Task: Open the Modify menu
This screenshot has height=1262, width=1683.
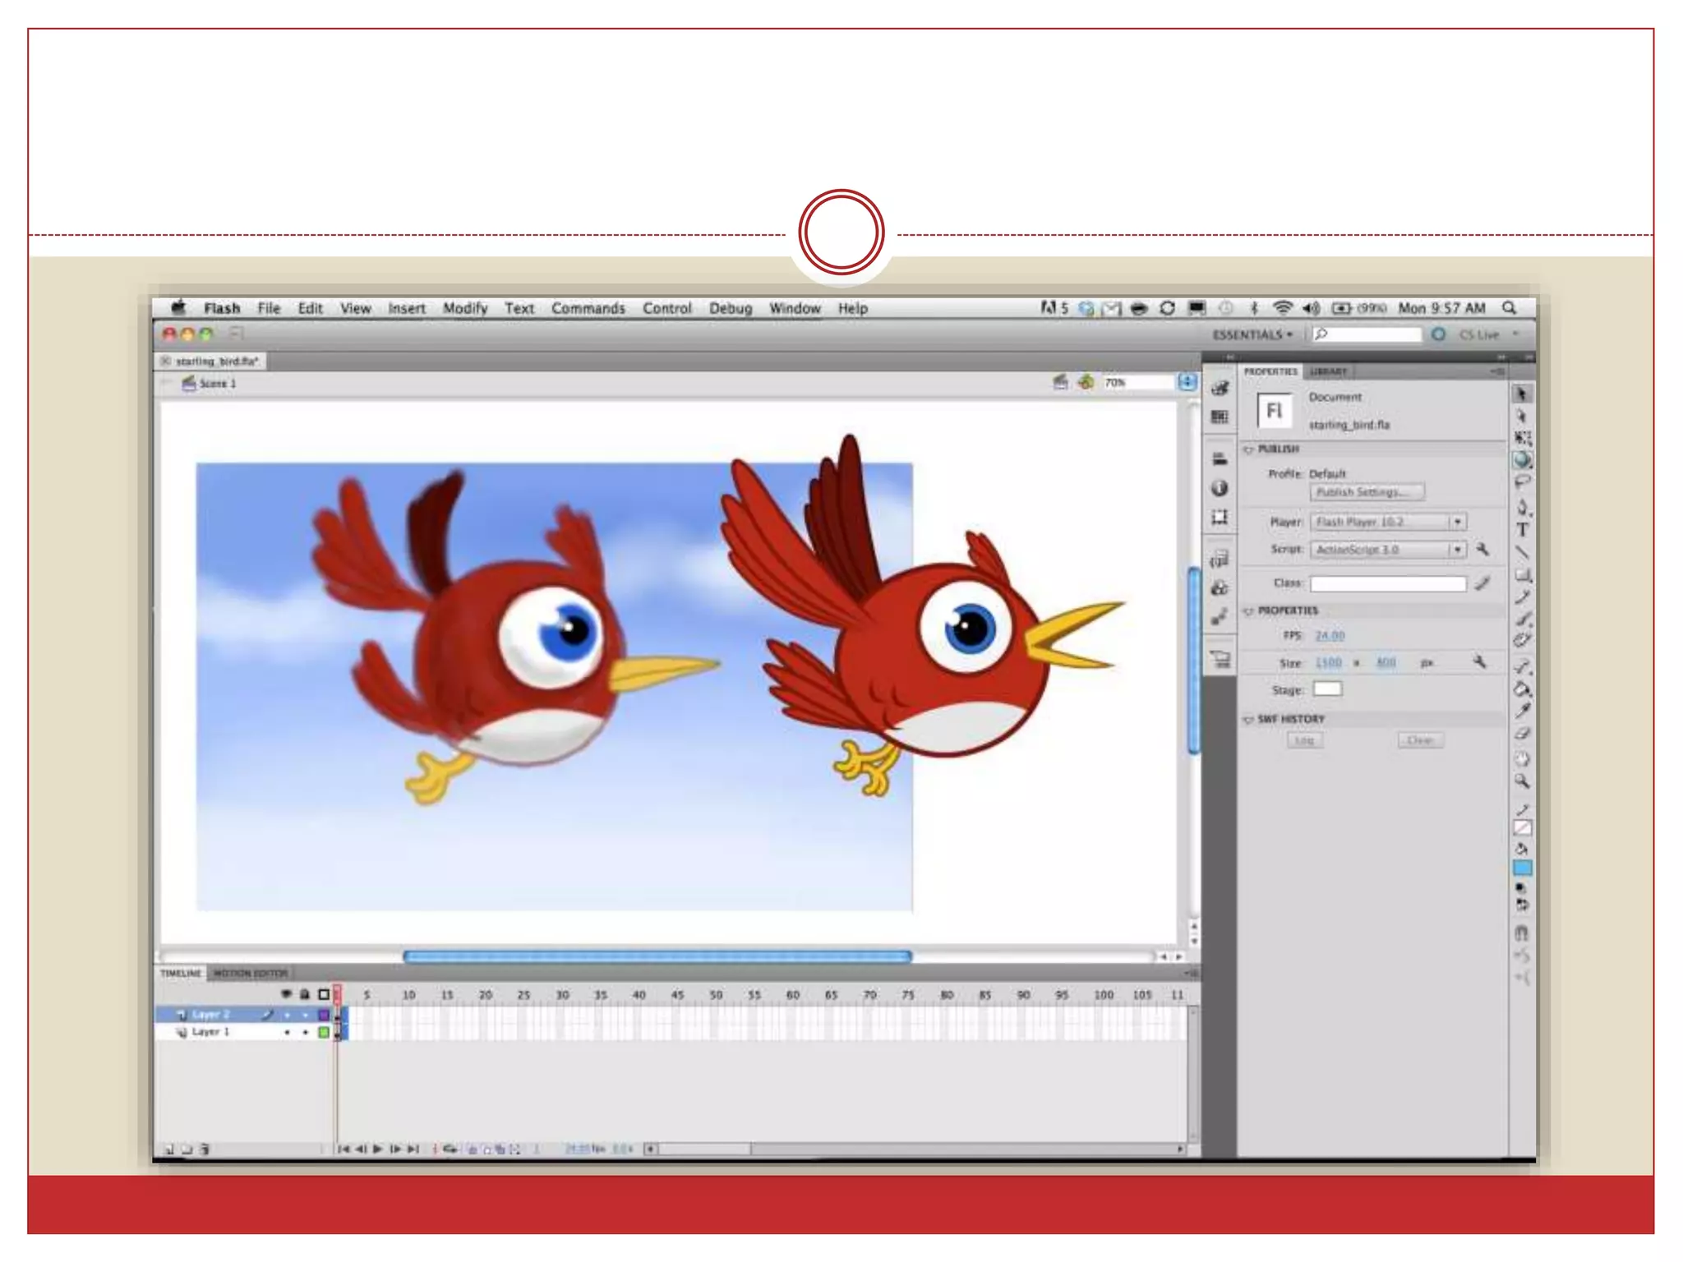Action: coord(465,308)
